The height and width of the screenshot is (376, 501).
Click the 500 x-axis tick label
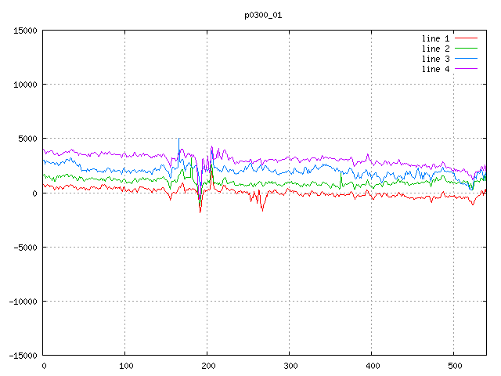tap(455, 366)
